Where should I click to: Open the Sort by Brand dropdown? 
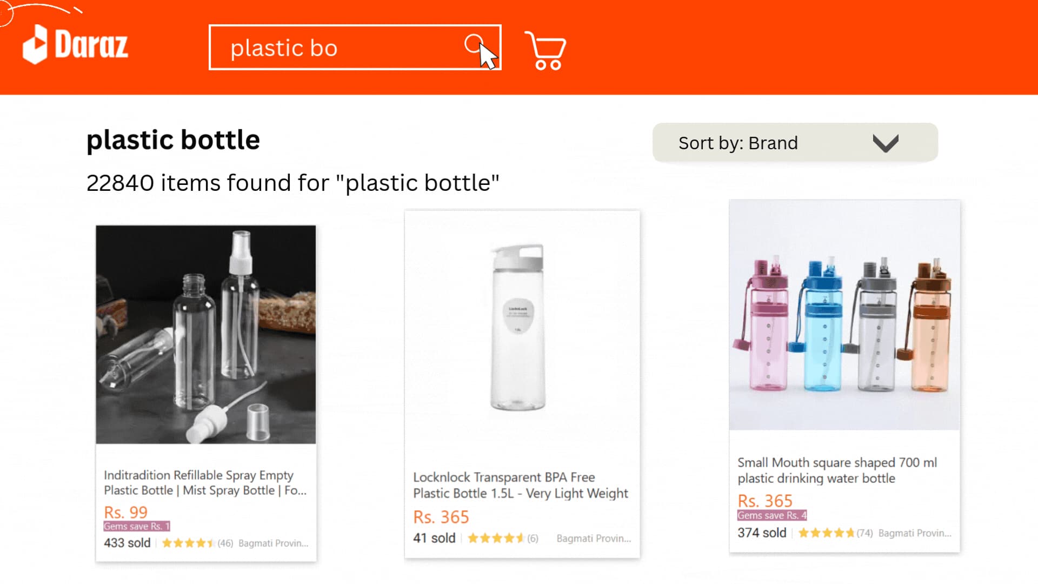point(795,143)
